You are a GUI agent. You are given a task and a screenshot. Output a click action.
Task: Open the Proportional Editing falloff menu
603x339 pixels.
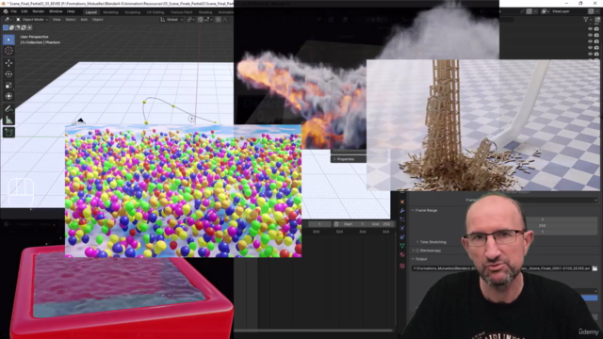(225, 19)
